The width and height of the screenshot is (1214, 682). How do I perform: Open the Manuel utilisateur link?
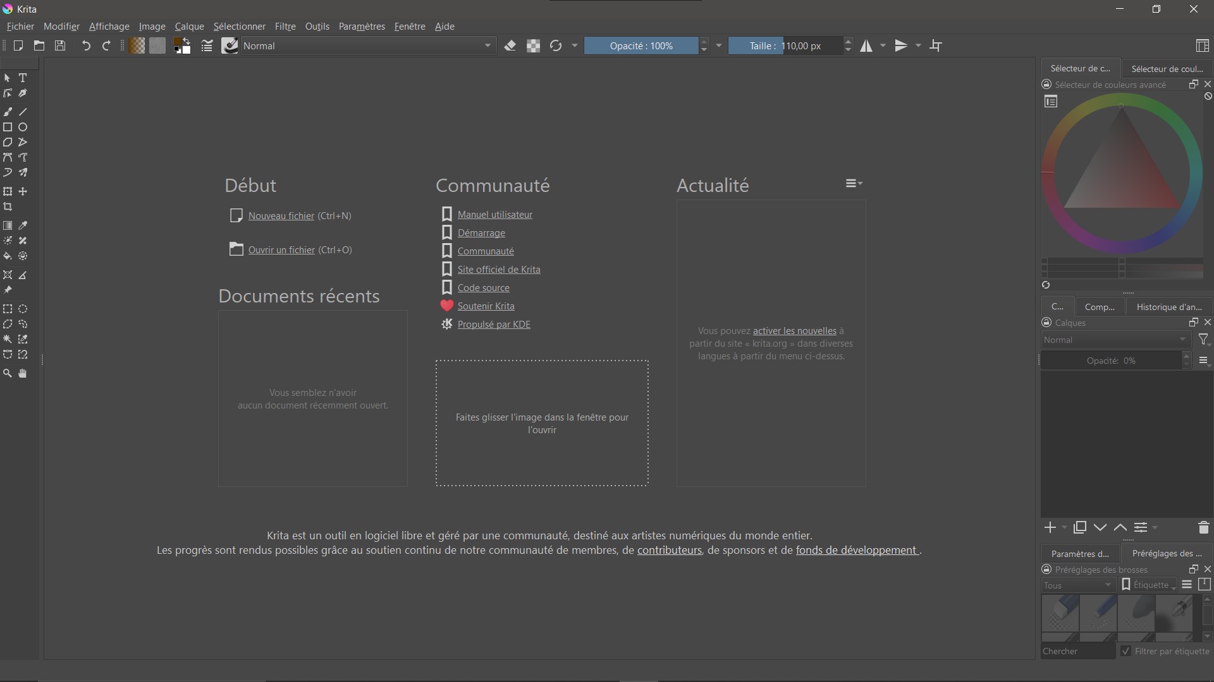[495, 215]
